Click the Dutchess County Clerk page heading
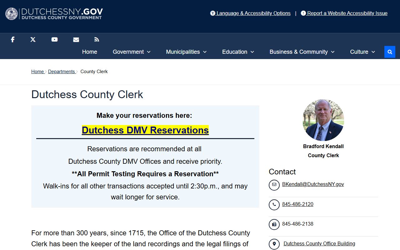This screenshot has height=250, width=400. point(87,94)
